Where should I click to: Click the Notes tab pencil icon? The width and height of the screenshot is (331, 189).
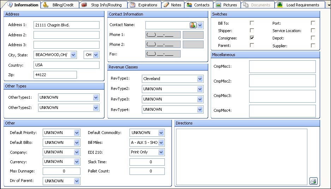166,5
